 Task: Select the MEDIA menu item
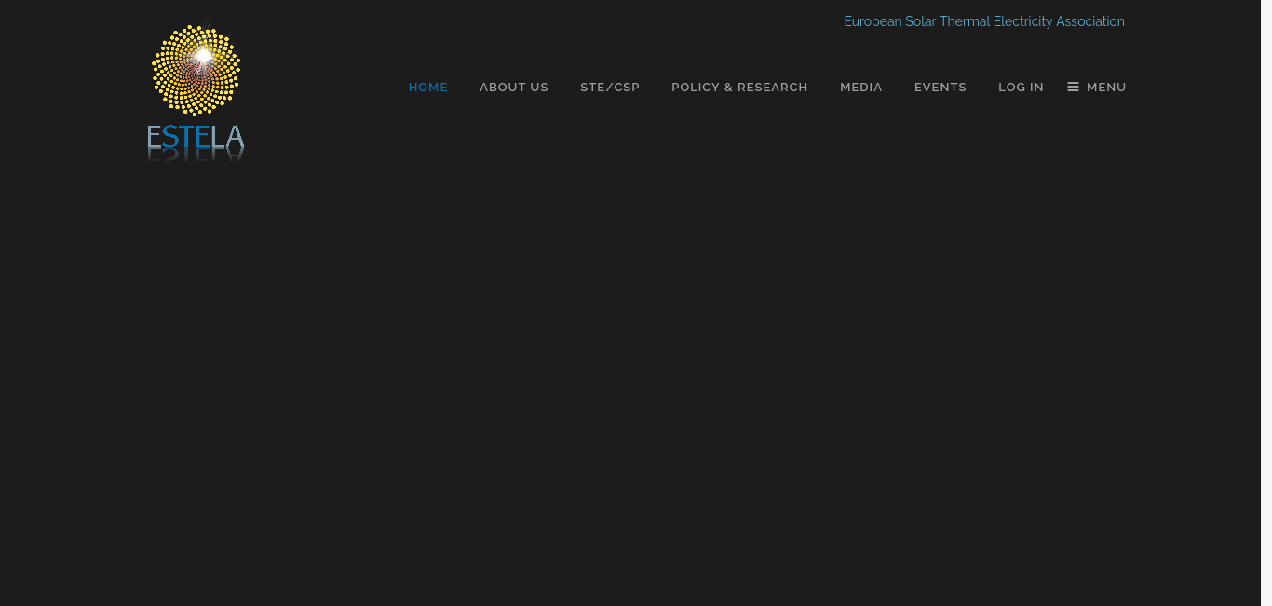(x=861, y=87)
